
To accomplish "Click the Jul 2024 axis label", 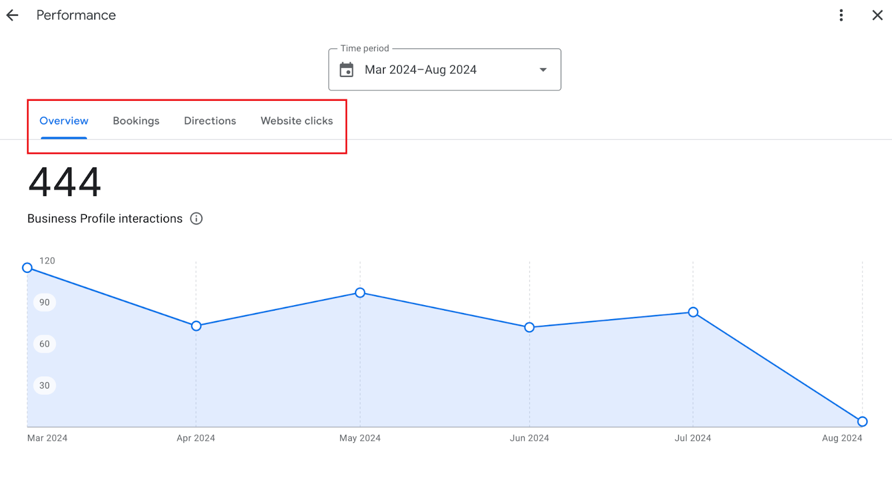I will pyautogui.click(x=693, y=438).
